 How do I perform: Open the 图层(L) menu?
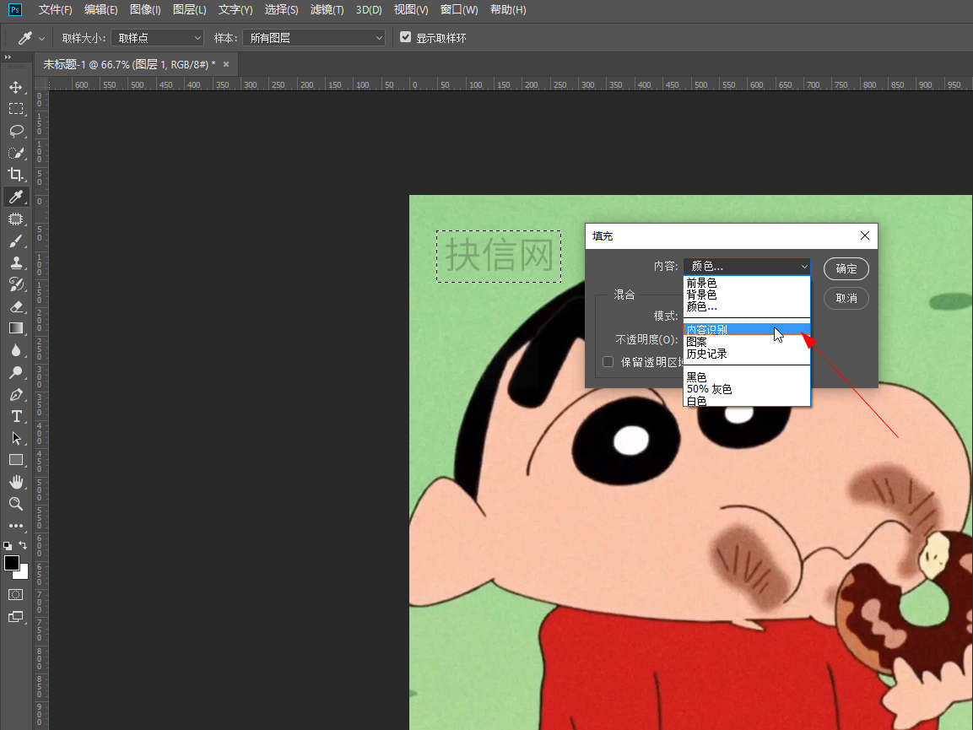189,10
